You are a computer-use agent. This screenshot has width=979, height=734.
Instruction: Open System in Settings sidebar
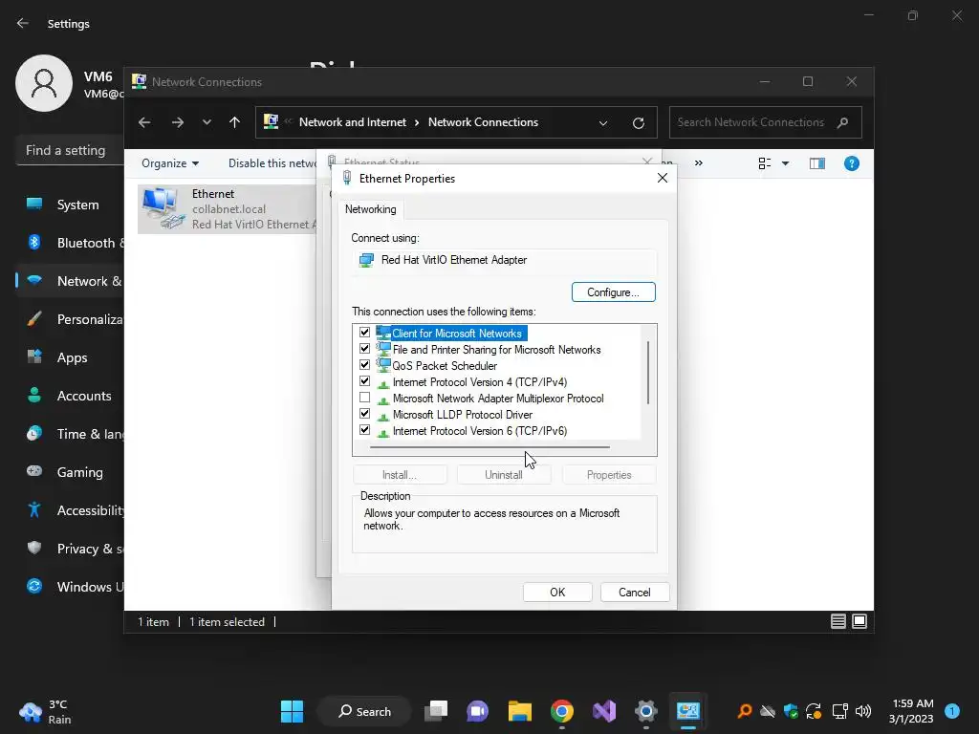pyautogui.click(x=71, y=205)
